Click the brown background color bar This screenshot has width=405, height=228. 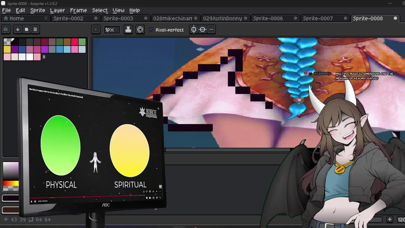pos(10,210)
